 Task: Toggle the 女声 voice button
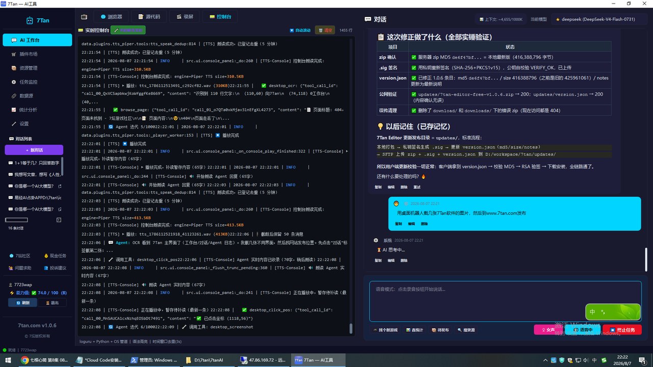[x=547, y=330]
